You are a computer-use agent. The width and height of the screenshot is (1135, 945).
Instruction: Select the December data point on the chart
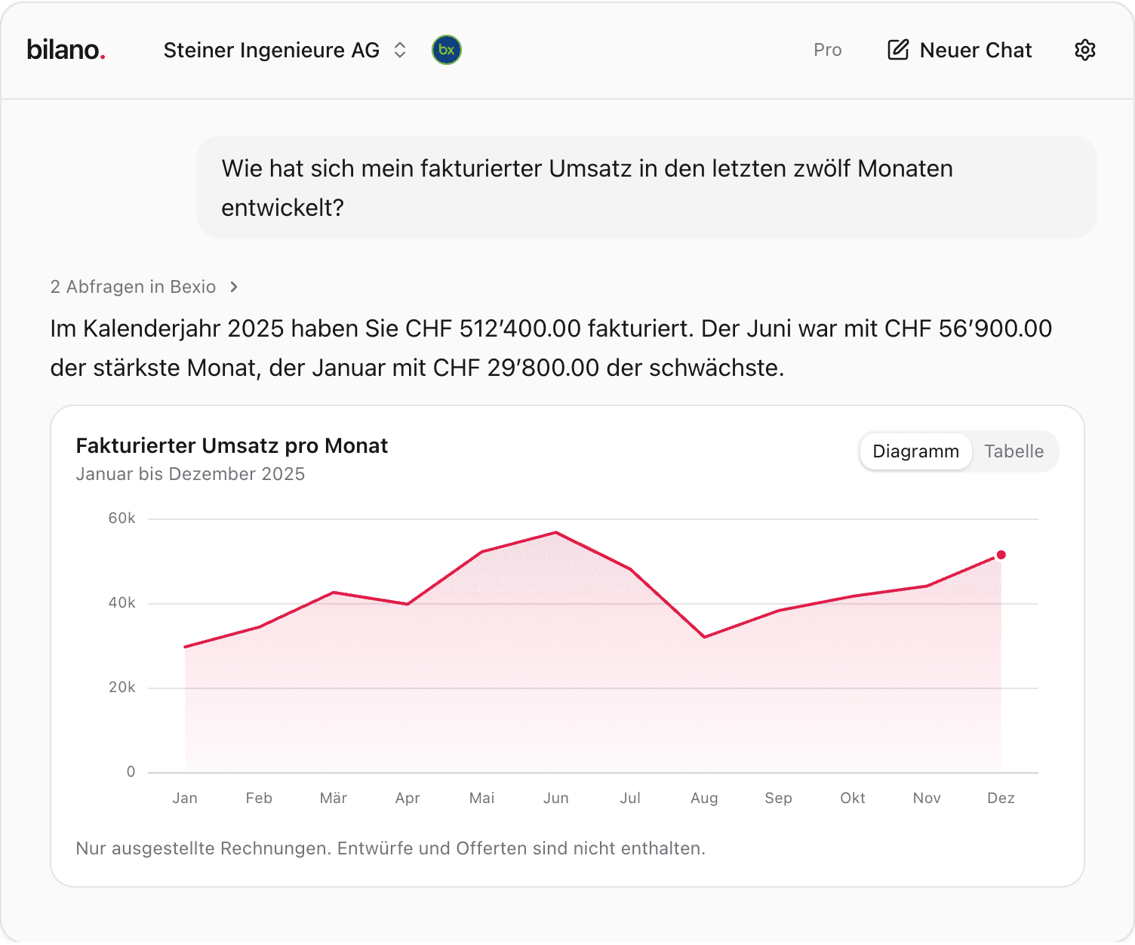tap(1001, 555)
